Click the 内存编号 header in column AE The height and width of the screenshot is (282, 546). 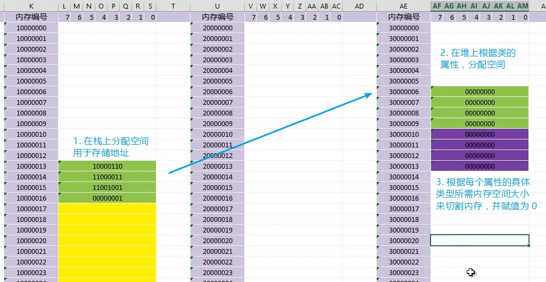point(403,17)
